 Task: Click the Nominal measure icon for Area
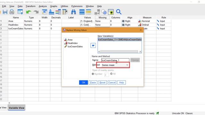pos(140,21)
